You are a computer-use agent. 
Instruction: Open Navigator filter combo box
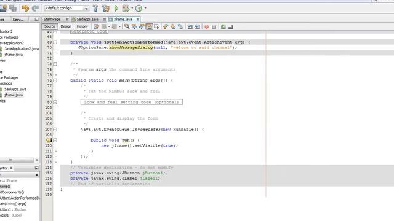click(19, 174)
